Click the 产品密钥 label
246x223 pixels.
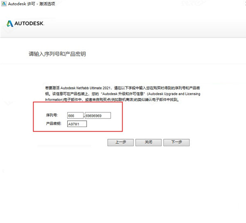tap(54, 124)
